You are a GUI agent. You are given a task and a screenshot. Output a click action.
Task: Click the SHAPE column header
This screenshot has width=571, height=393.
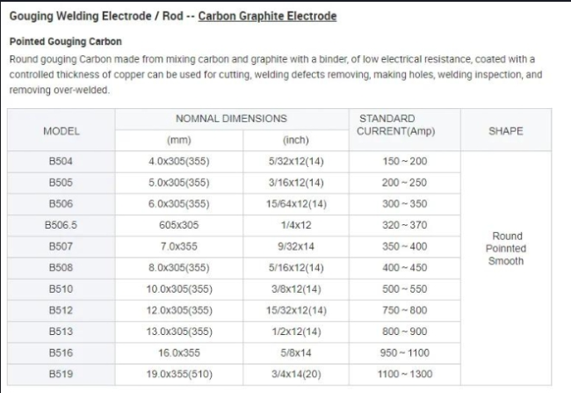[506, 131]
